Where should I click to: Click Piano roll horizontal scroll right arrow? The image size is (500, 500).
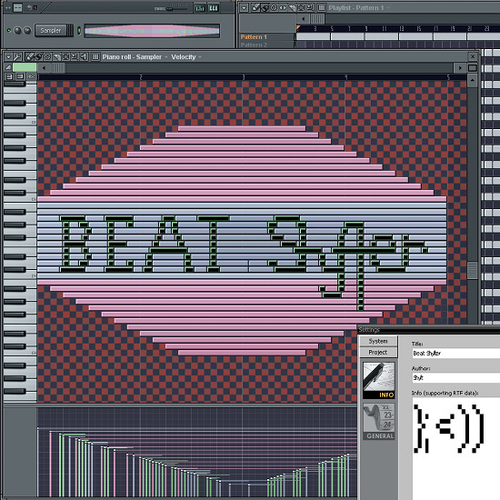click(460, 67)
